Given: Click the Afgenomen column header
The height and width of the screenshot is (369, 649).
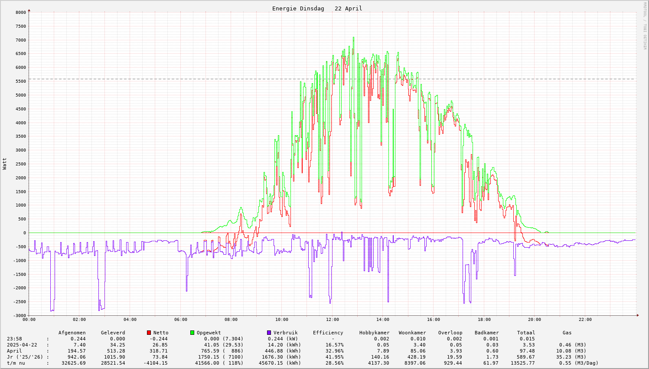Looking at the screenshot, I should (x=72, y=333).
